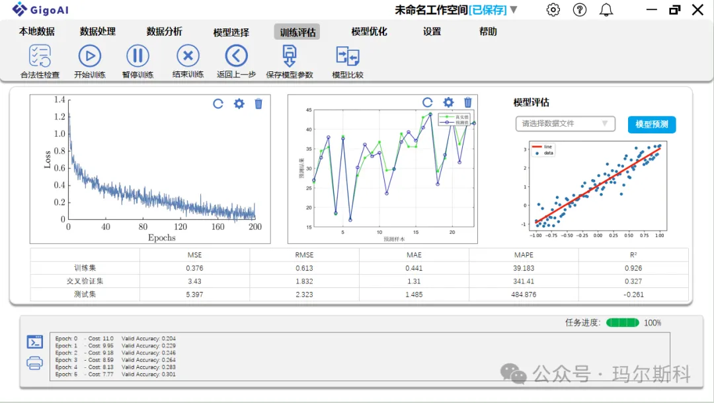Select the 帮助 menu item

[488, 32]
